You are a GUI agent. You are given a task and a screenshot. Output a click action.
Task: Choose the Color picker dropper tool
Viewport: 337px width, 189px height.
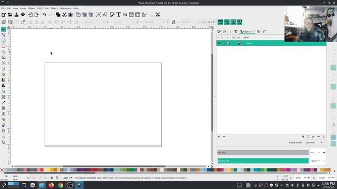pyautogui.click(x=4, y=102)
